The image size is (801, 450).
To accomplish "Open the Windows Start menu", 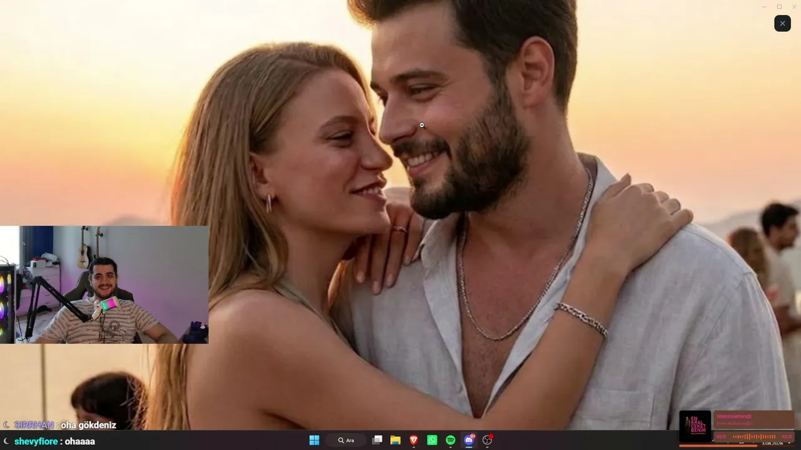I will point(314,440).
